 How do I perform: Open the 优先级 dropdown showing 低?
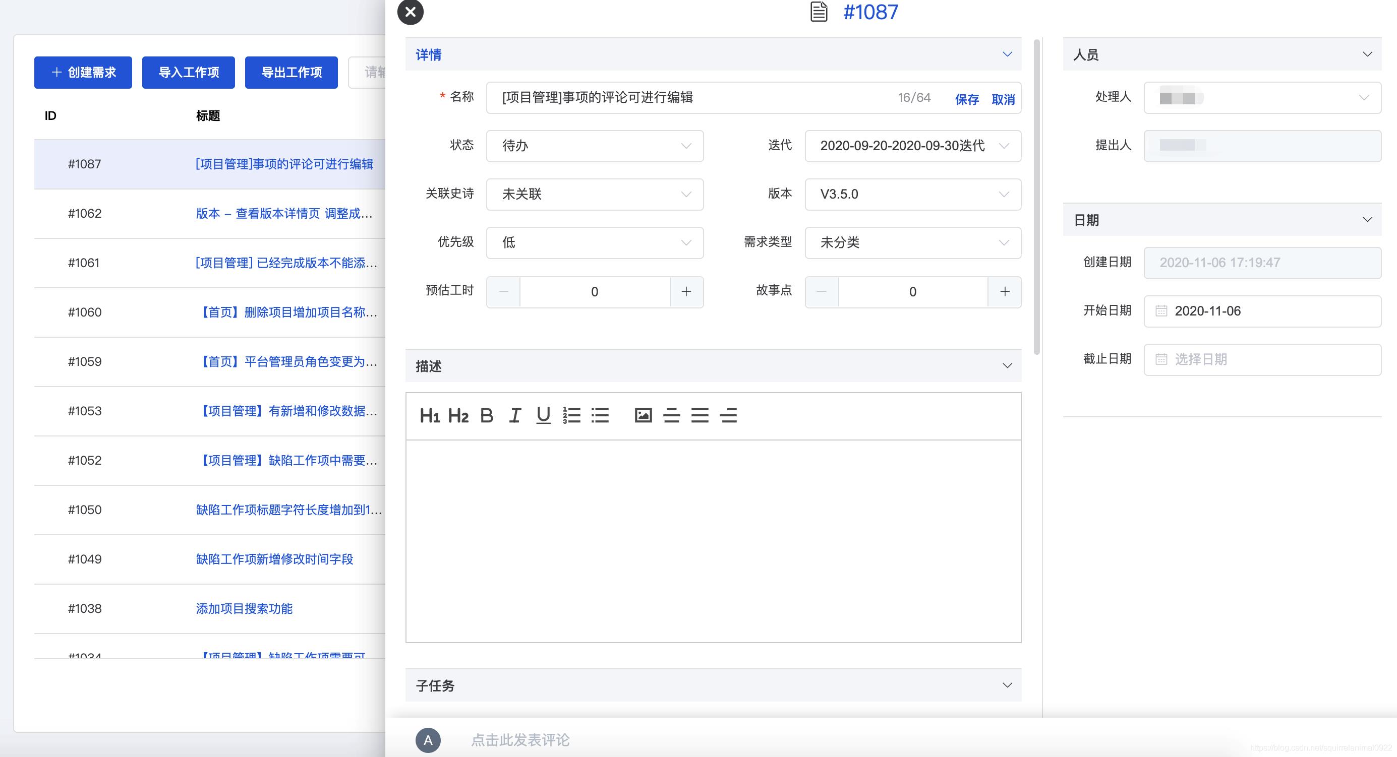coord(595,243)
